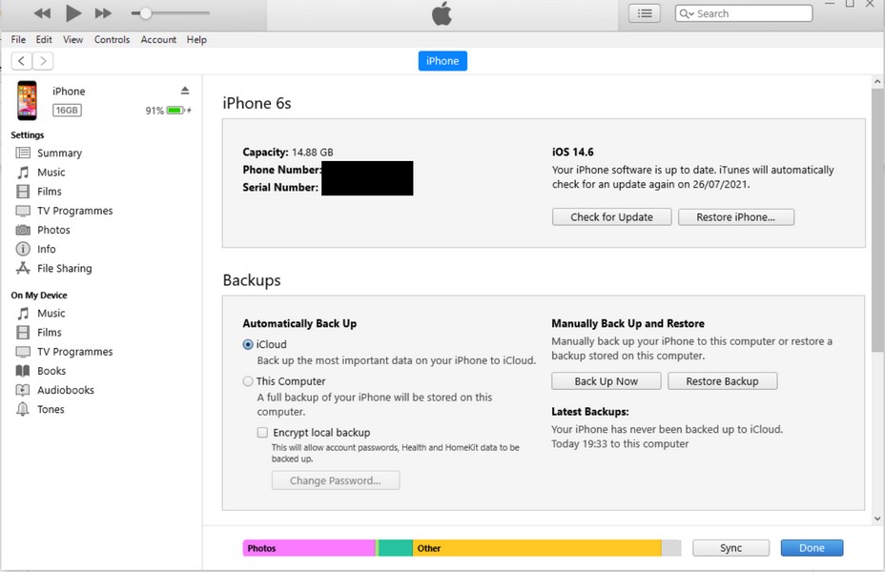Click the fast-forward playback button

tap(103, 13)
